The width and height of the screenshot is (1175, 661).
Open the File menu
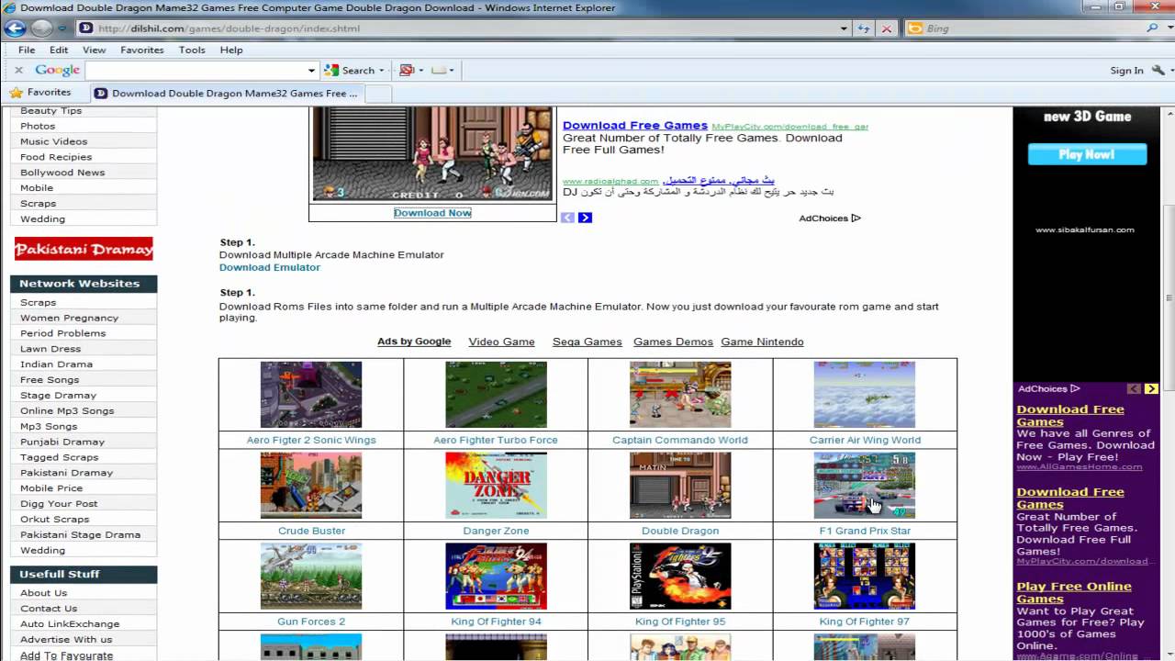[x=27, y=50]
